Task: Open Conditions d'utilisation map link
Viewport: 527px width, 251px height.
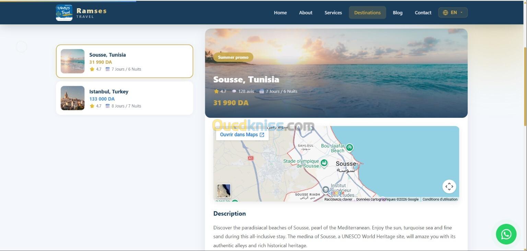Action: (x=440, y=199)
